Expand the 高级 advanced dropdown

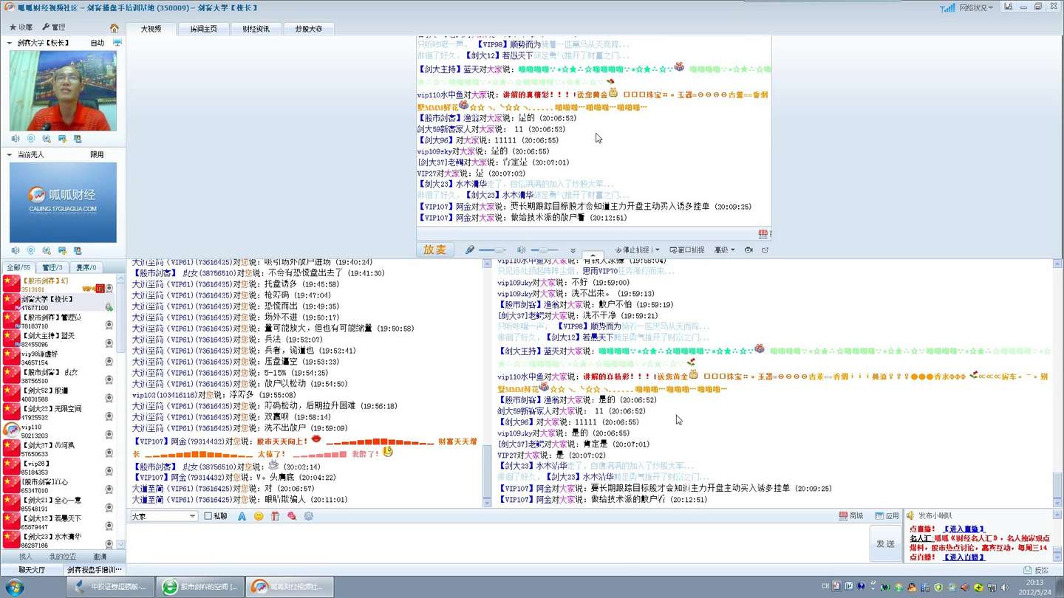[x=724, y=250]
